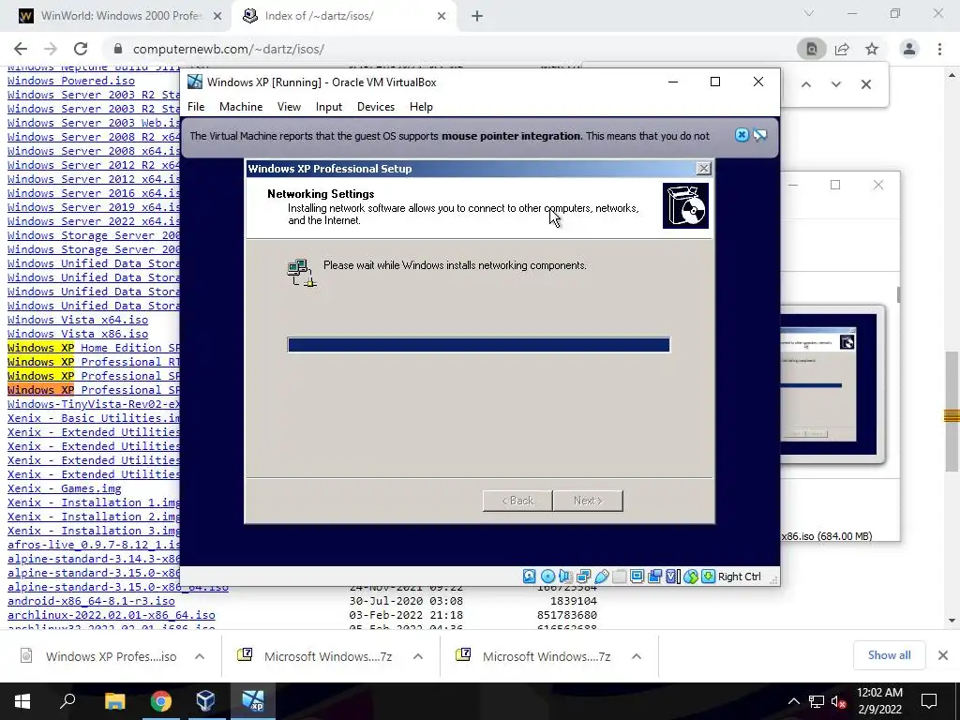Open the Chrome three-dot menu
This screenshot has width=960, height=720.
click(x=939, y=49)
